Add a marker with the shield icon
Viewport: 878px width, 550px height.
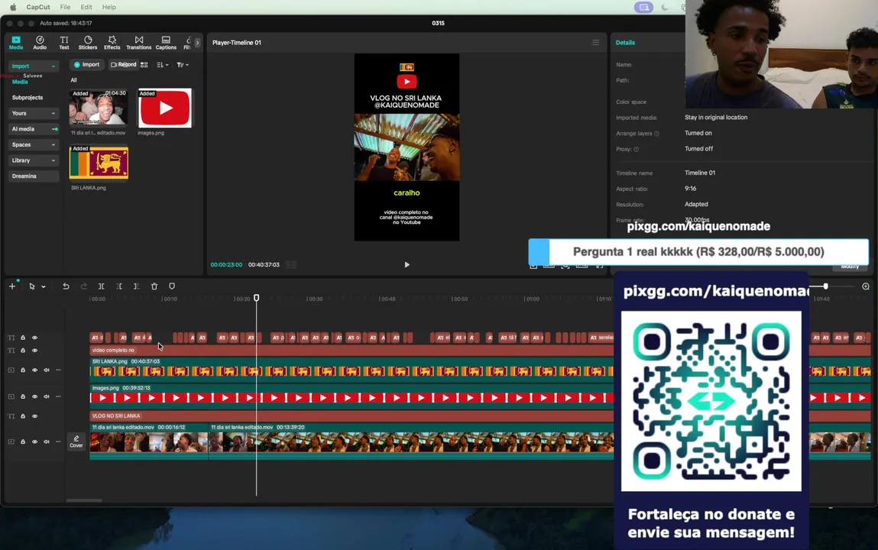(172, 286)
